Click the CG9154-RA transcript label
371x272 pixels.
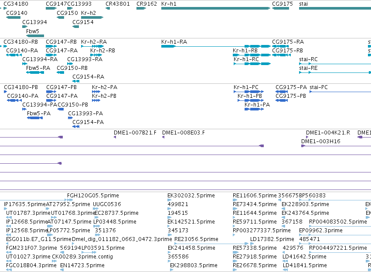click(x=88, y=77)
